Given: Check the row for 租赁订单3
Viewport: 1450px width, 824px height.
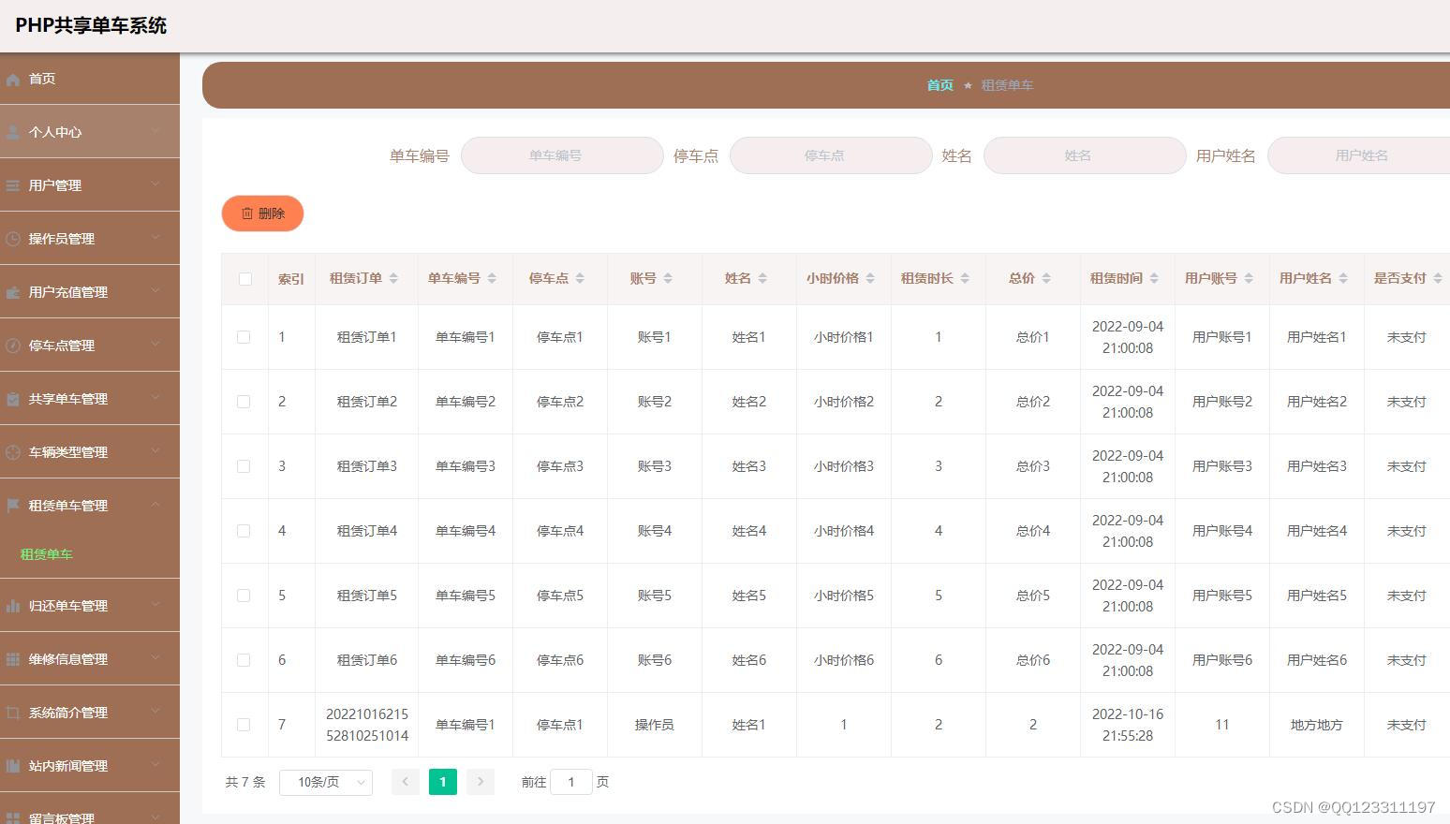Looking at the screenshot, I should pos(244,466).
